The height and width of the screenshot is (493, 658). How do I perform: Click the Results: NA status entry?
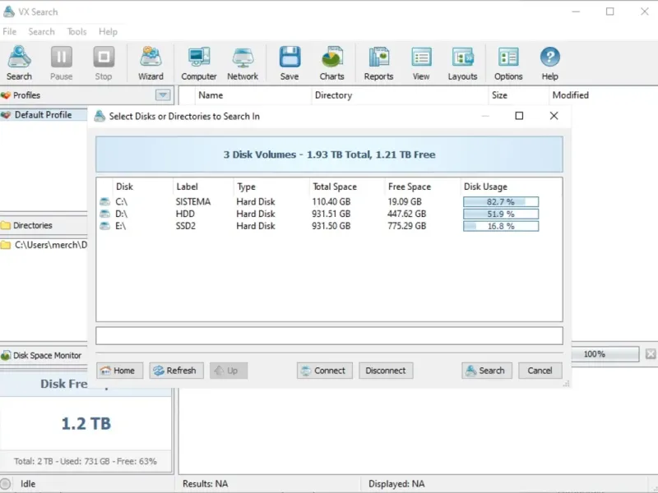tap(205, 484)
